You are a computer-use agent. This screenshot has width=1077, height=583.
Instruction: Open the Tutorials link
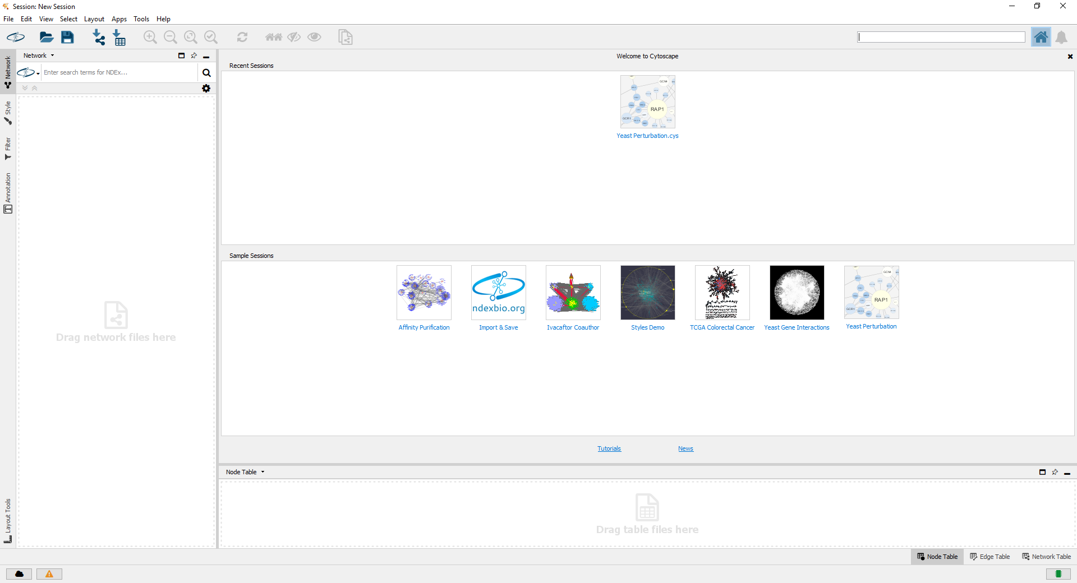click(x=609, y=448)
